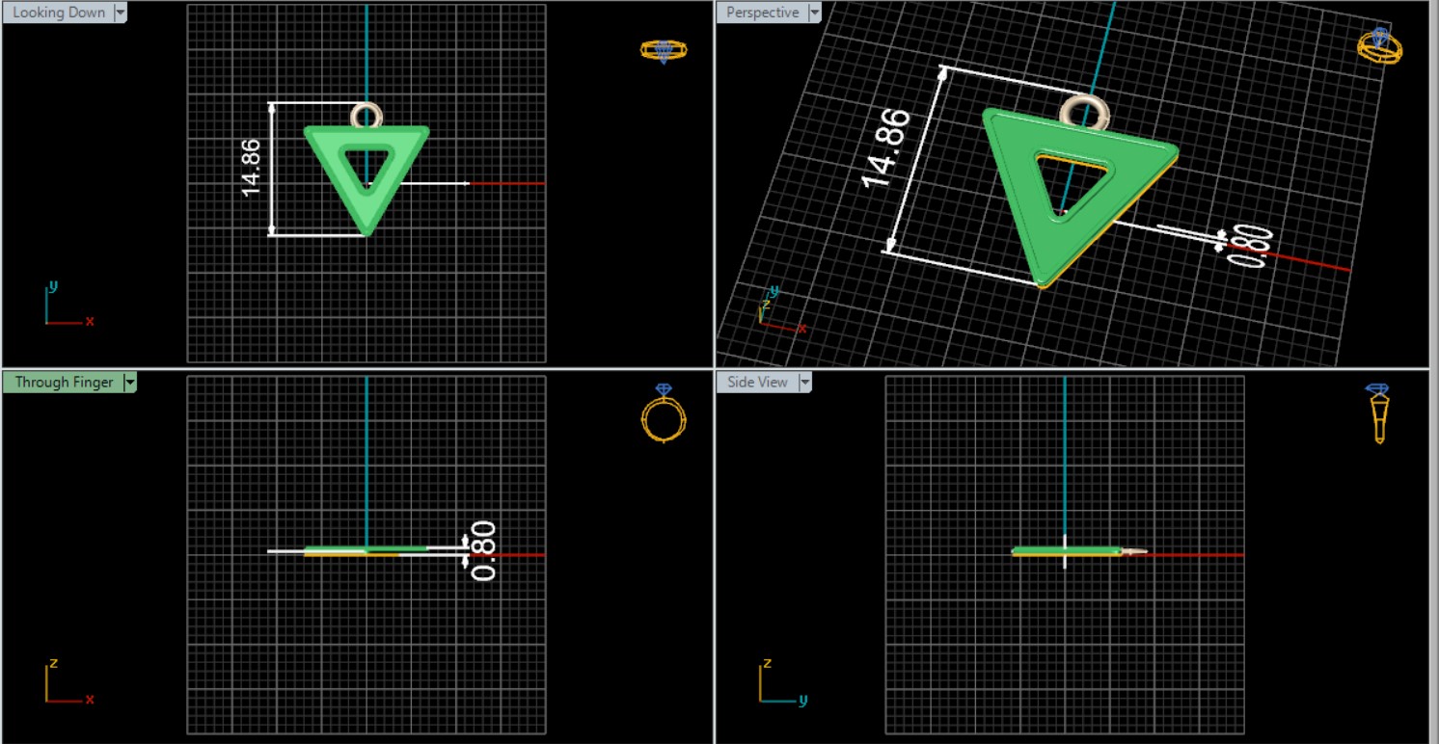Expand the Side View viewport dropdown arrow
1439x744 pixels.
tap(803, 383)
